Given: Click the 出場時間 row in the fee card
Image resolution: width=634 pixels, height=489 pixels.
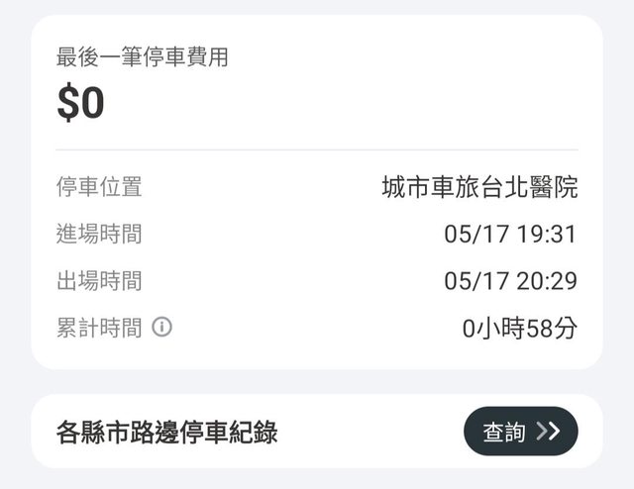Looking at the screenshot, I should pyautogui.click(x=317, y=282).
